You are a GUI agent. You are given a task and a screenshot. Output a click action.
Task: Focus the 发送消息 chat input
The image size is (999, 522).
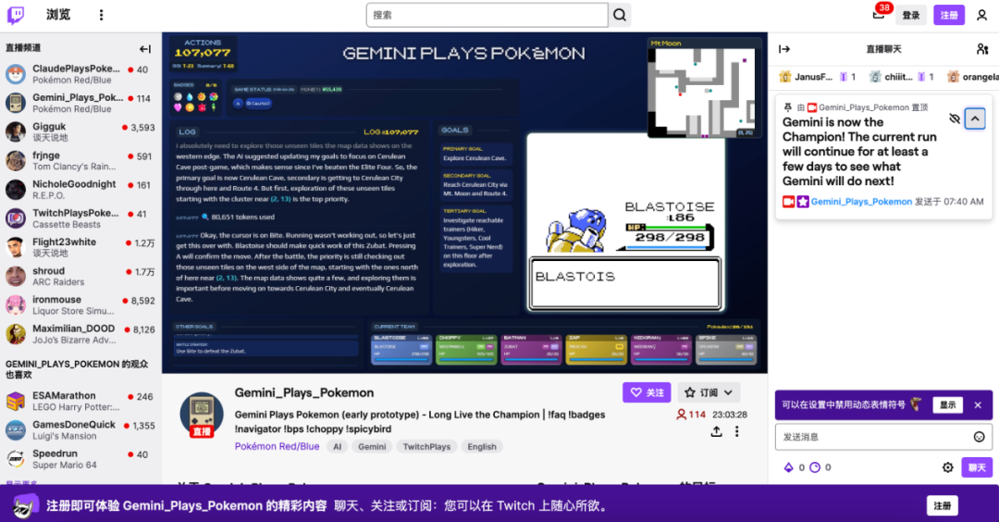coord(883,437)
